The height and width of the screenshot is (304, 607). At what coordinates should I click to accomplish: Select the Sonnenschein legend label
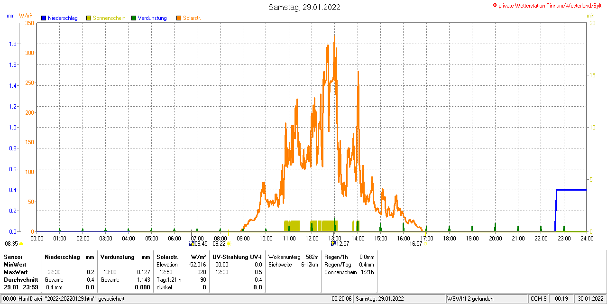tap(109, 18)
